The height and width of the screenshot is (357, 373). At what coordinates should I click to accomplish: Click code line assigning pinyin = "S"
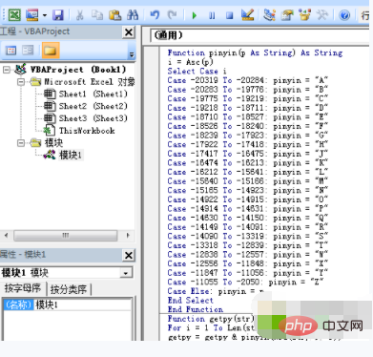pyautogui.click(x=247, y=237)
